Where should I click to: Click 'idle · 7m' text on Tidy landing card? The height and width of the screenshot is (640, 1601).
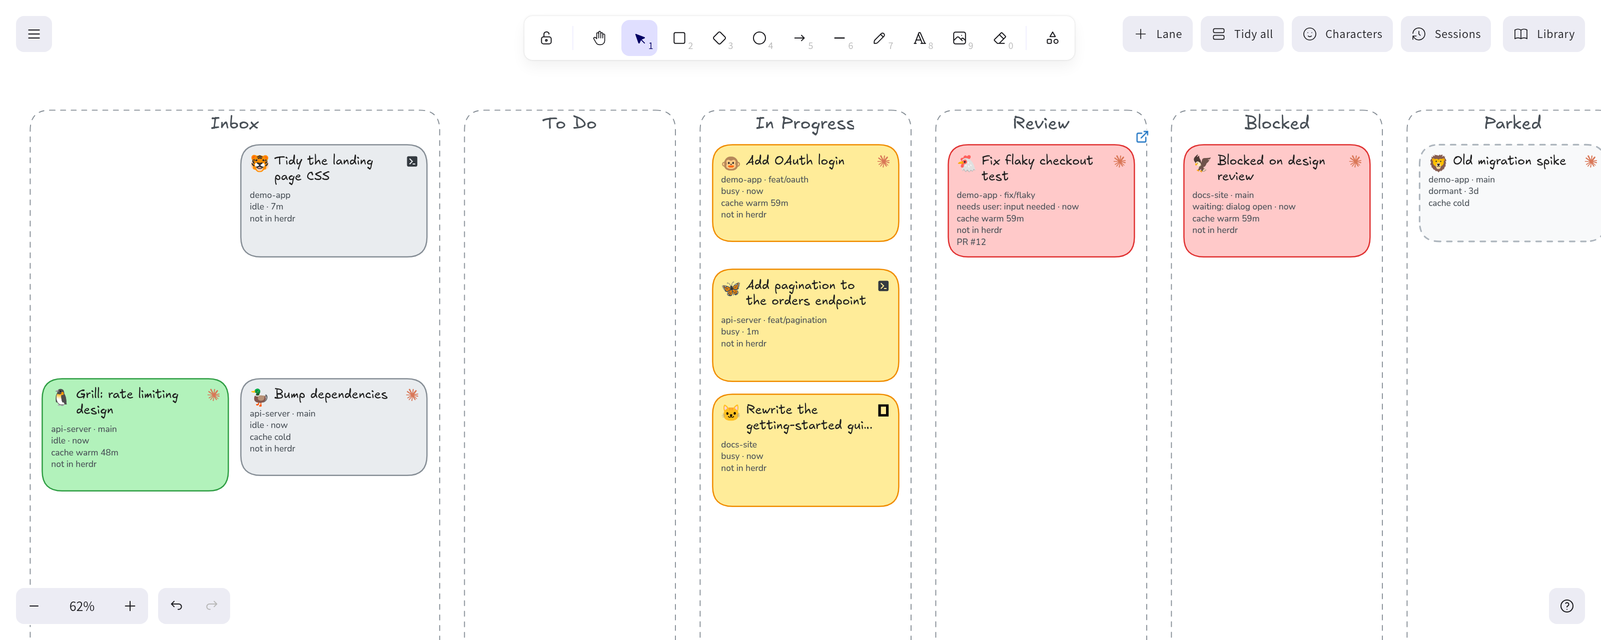(x=266, y=206)
